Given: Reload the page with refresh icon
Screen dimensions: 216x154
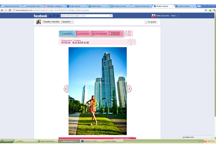Looking at the screenshot, I should (x=10, y=10).
